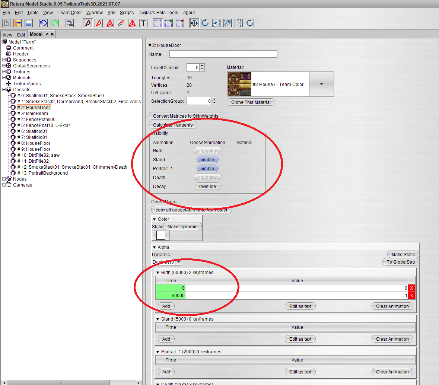Open the Scripts menu
This screenshot has height=385, width=439.
127,13
